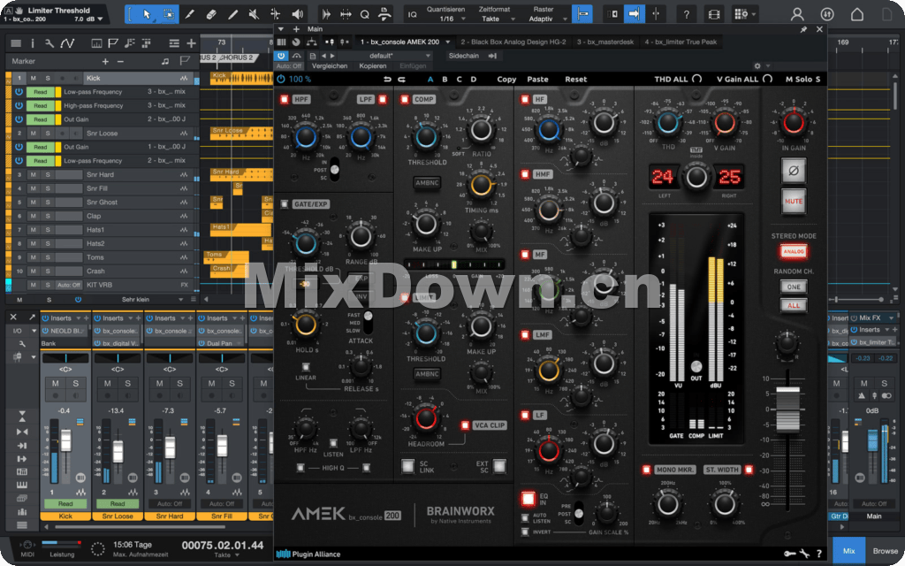905x566 pixels.
Task: Select the Bend tool
Action: [276, 14]
